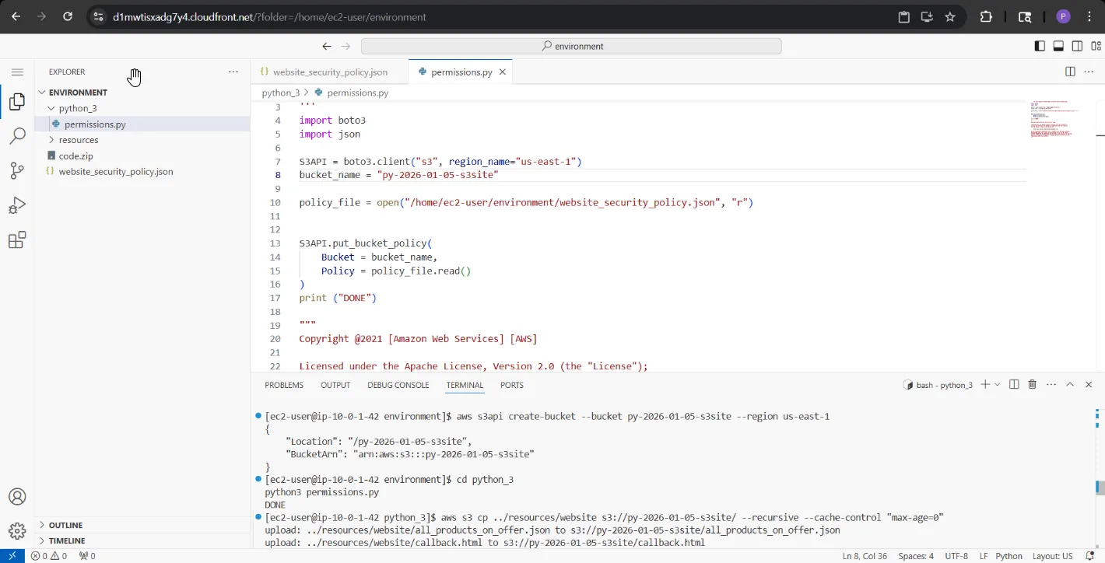Change encoding via UTF-8 status item
The image size is (1105, 563).
coord(956,556)
